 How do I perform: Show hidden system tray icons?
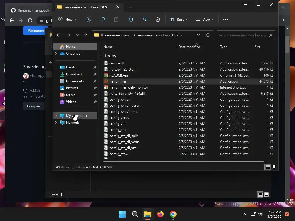pyautogui.click(x=244, y=214)
